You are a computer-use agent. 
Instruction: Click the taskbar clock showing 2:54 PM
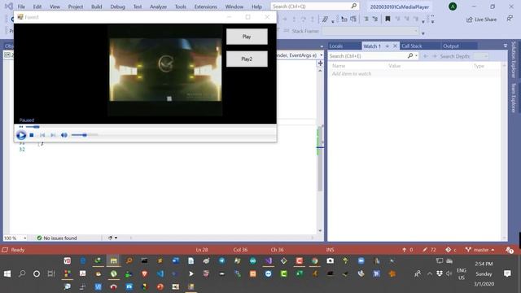pyautogui.click(x=484, y=264)
